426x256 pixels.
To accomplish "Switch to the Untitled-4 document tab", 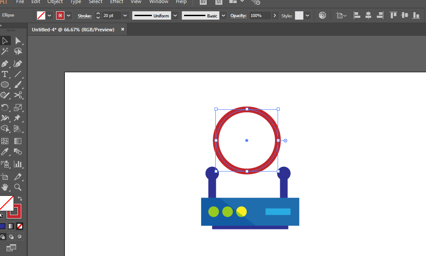I will [73, 30].
